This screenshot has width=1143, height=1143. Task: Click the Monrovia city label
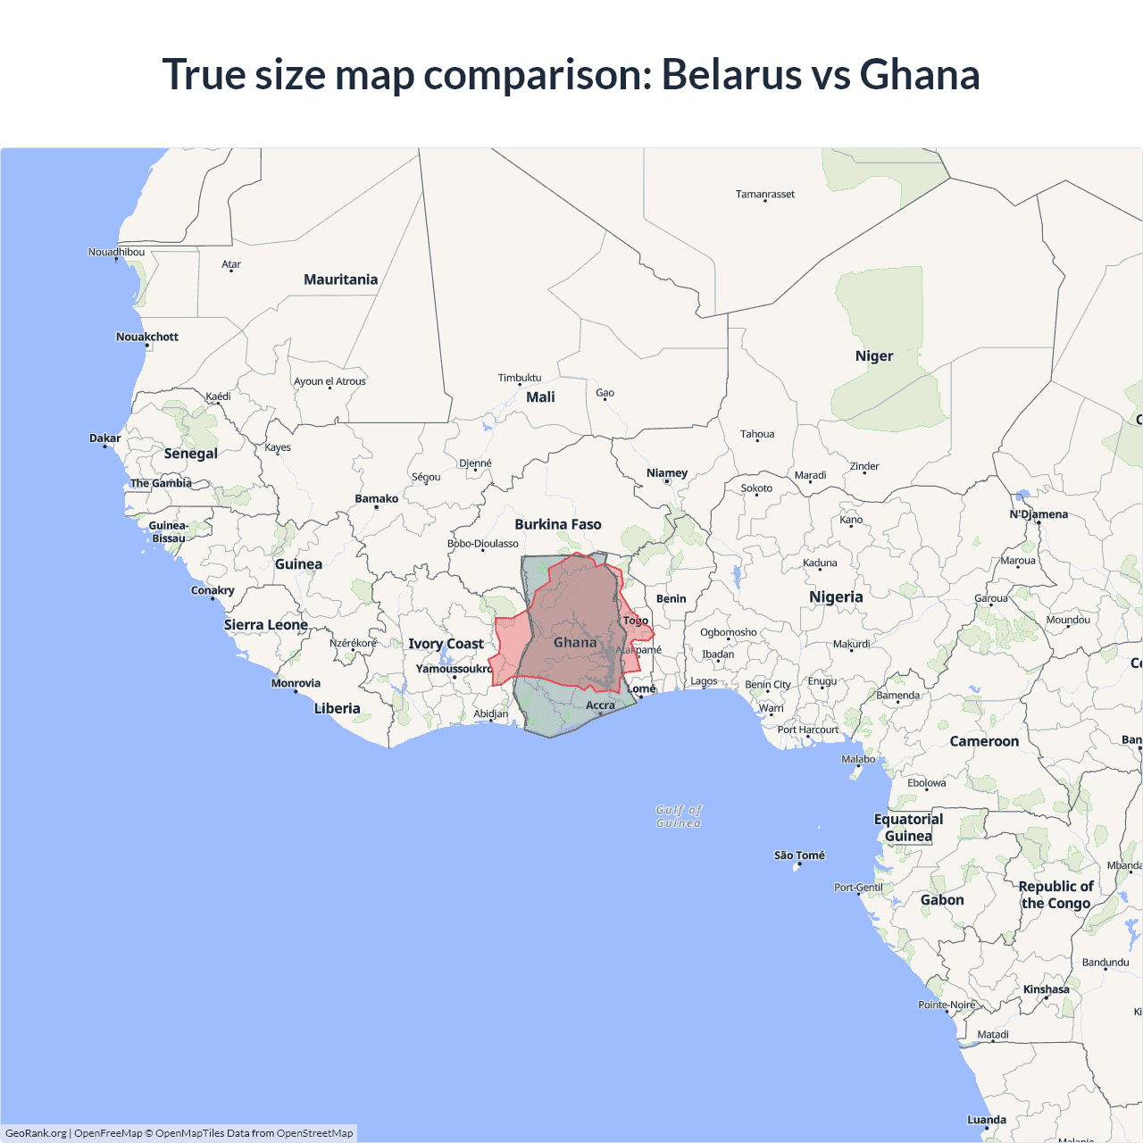[296, 683]
